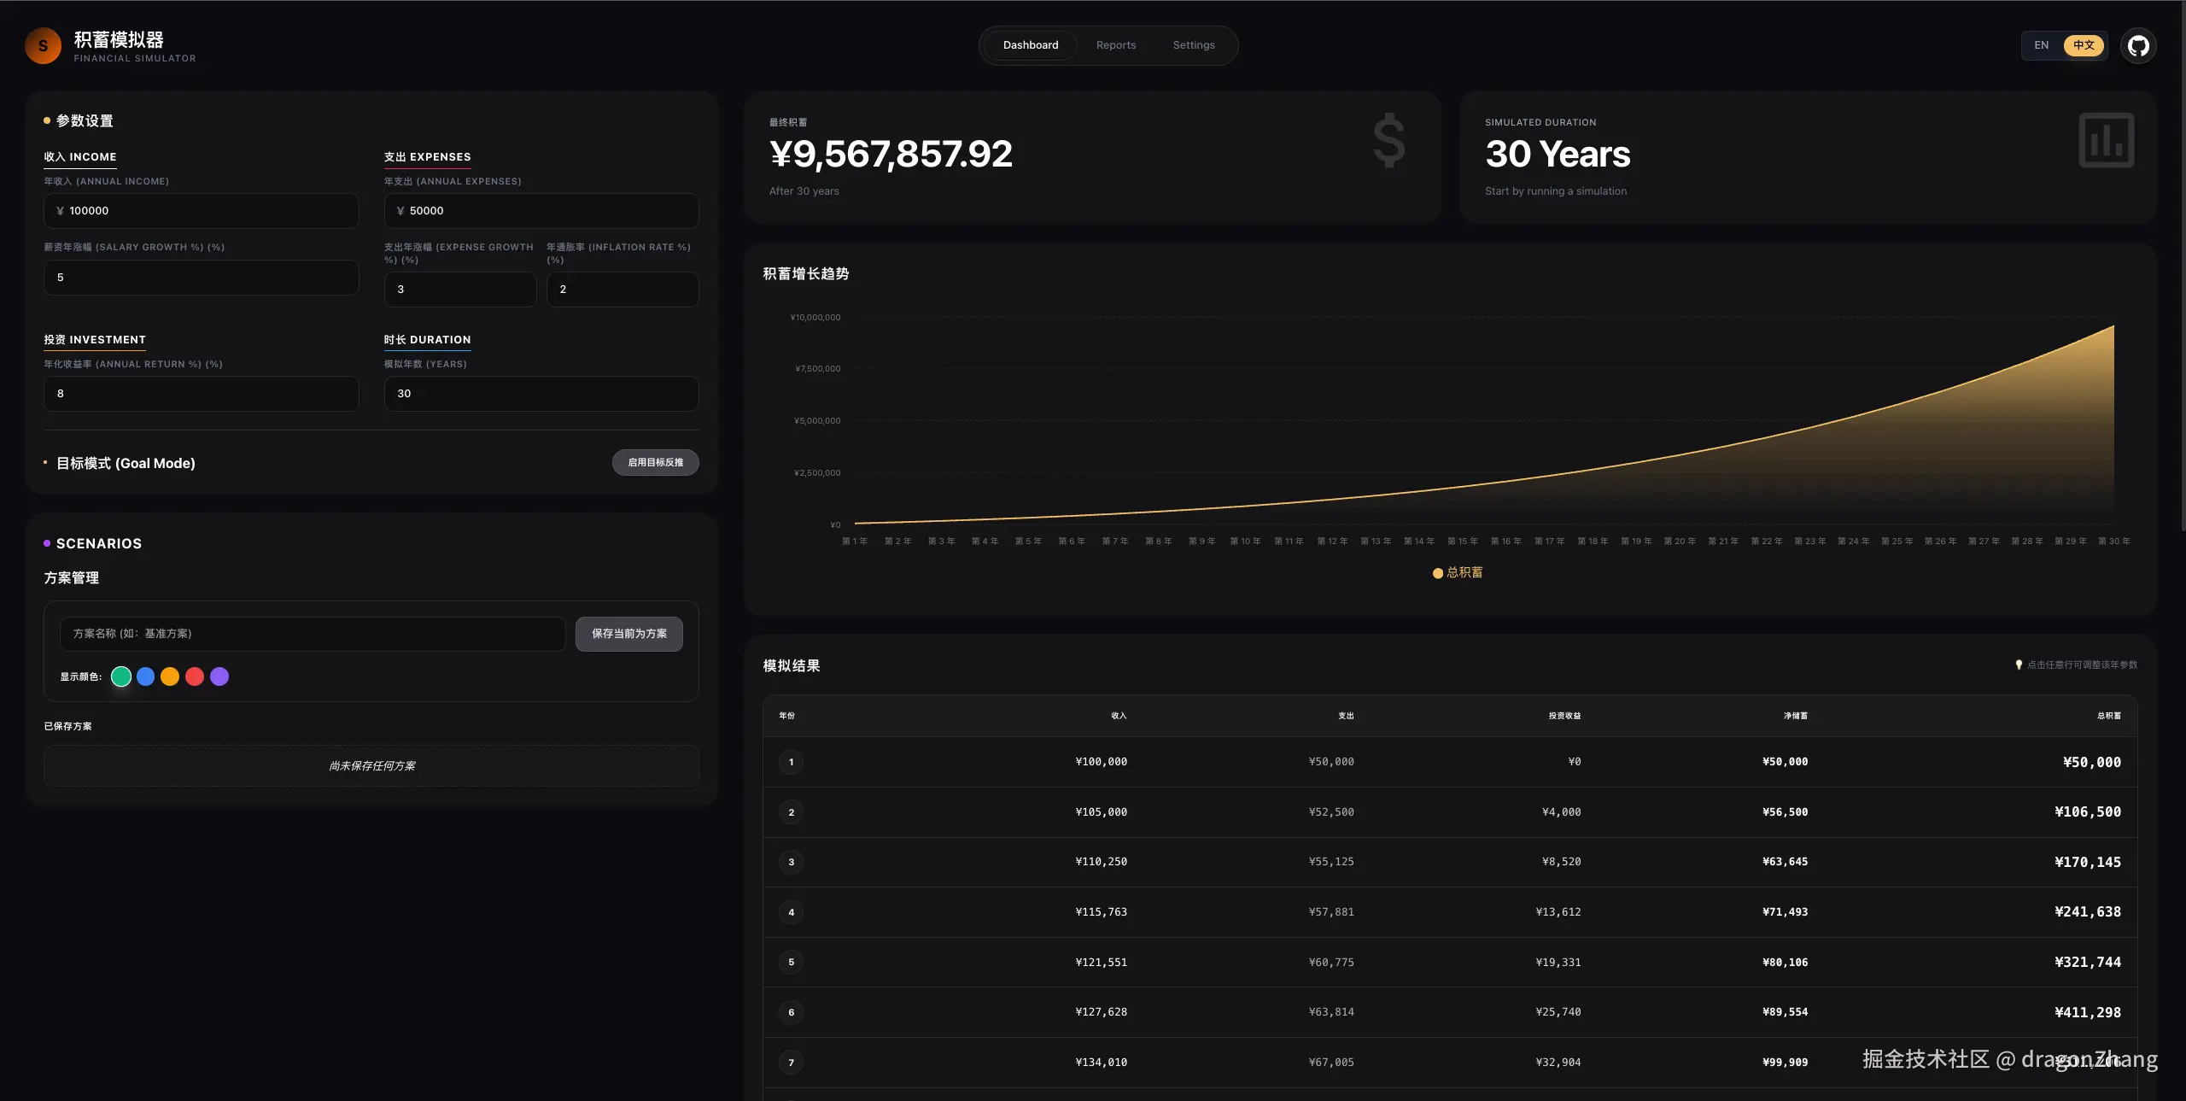Click the dollar sign icon on savings card

[x=1388, y=140]
